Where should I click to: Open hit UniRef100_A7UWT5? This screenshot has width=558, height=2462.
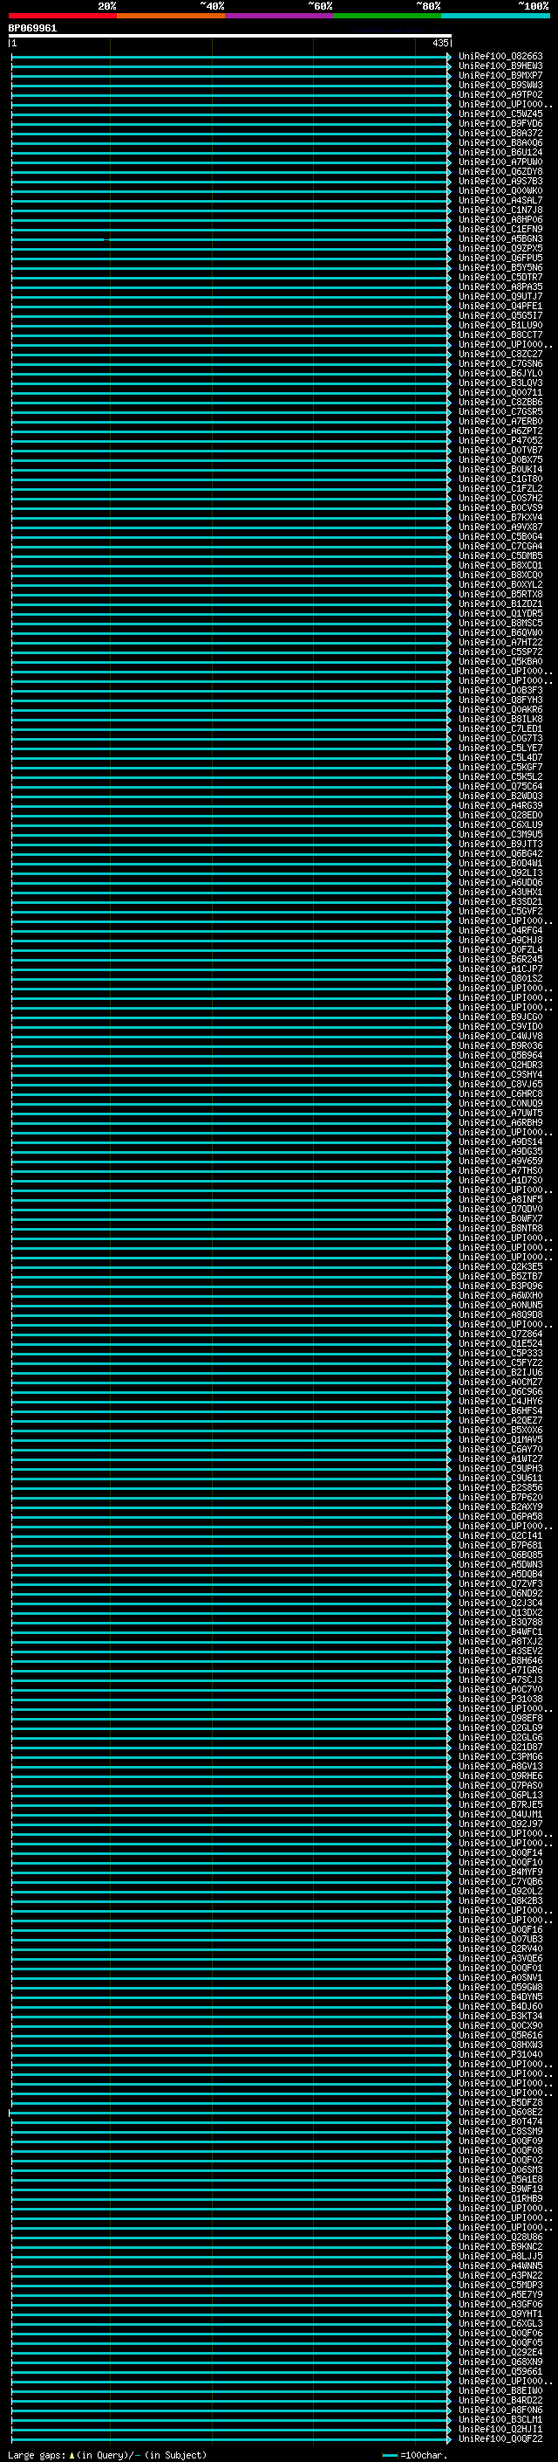tap(500, 1113)
